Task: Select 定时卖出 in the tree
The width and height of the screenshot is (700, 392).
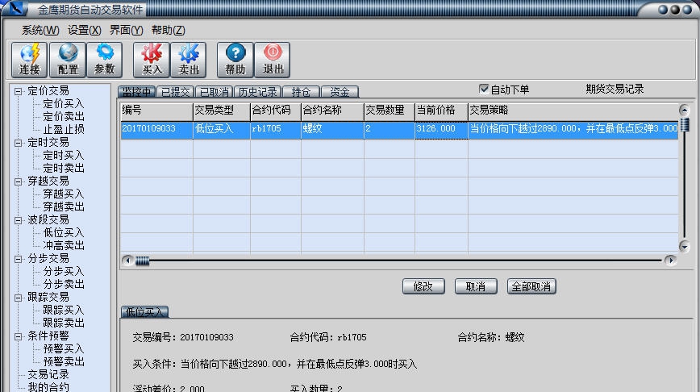Action: point(64,169)
